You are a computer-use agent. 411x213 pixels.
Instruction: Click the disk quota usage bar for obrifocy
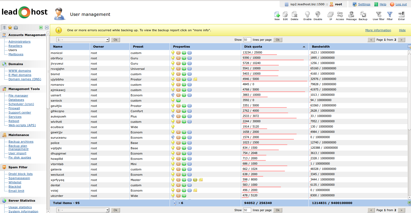coord(273,60)
